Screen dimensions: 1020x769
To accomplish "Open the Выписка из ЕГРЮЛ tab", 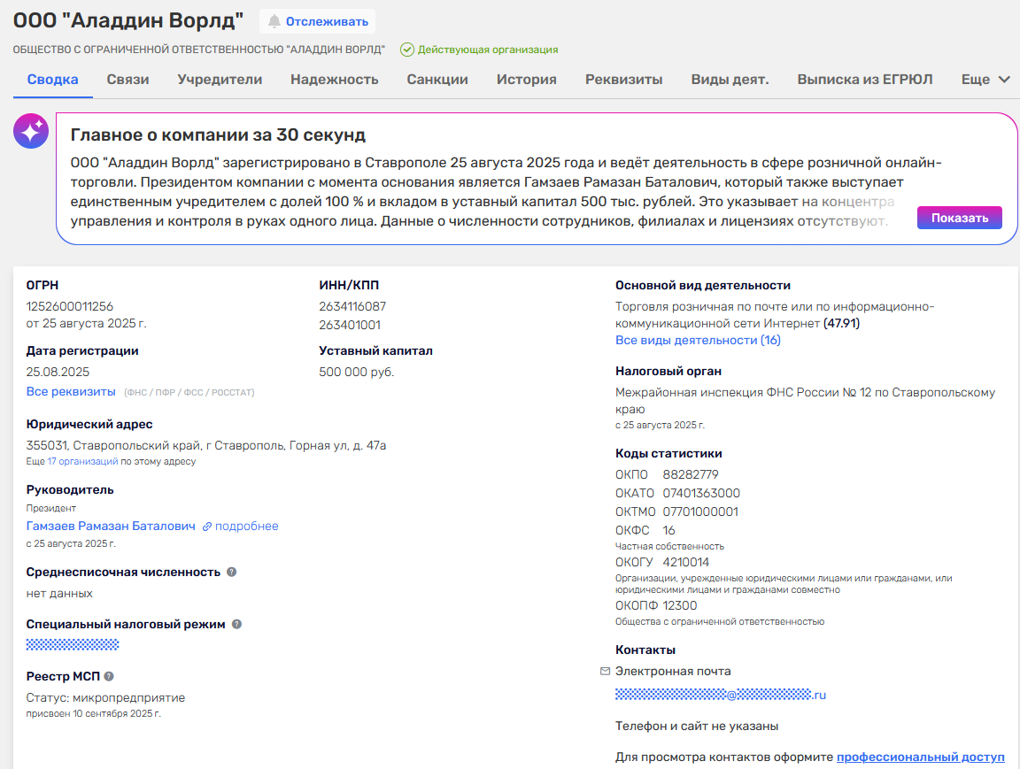I will click(x=864, y=80).
